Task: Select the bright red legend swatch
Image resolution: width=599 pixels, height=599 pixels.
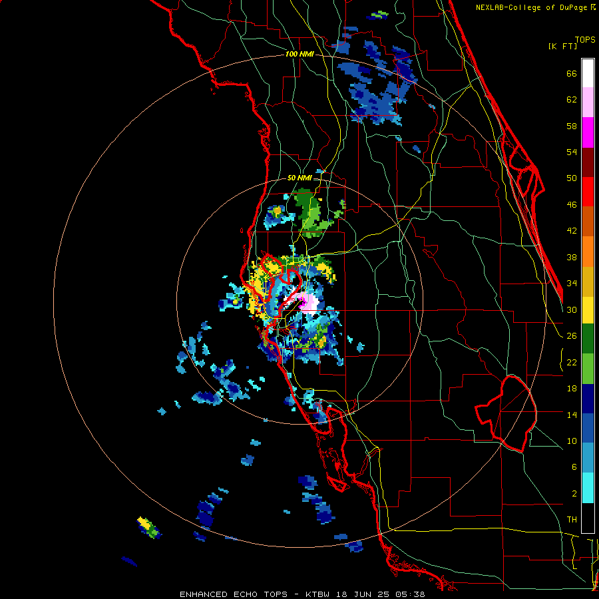Action: point(588,192)
